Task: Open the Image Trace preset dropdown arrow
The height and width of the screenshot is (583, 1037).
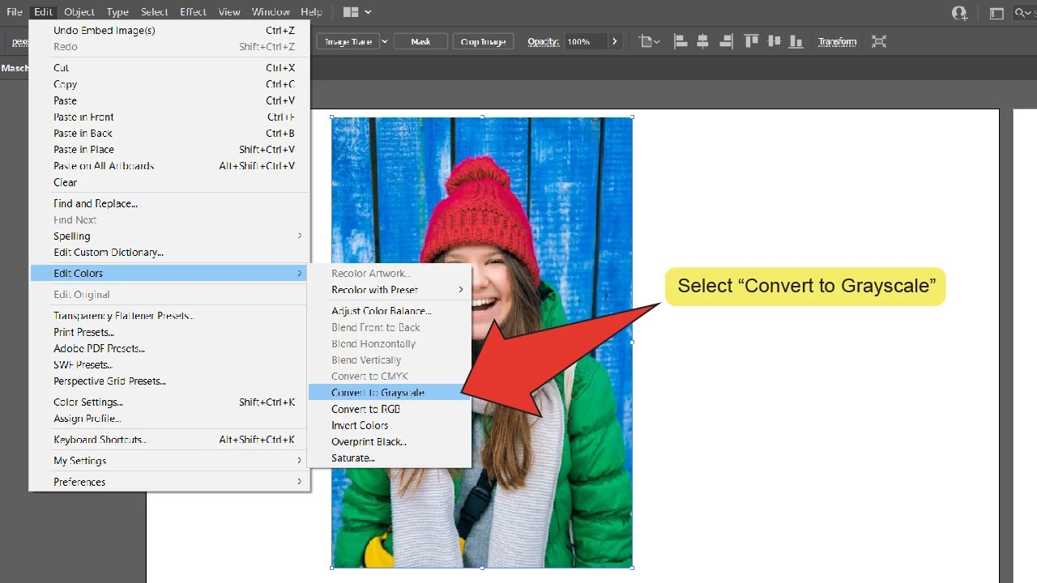Action: [x=384, y=40]
